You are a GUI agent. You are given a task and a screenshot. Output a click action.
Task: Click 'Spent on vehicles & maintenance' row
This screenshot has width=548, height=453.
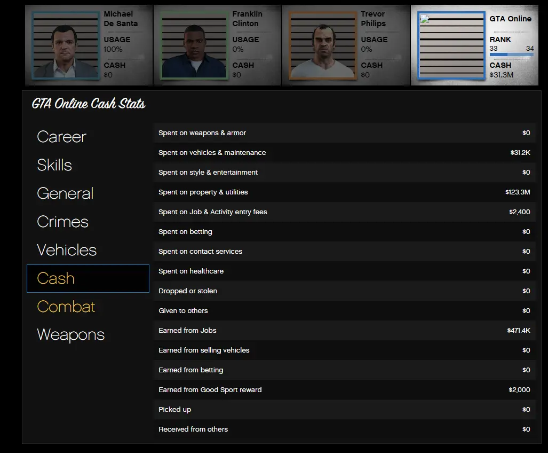(x=344, y=153)
